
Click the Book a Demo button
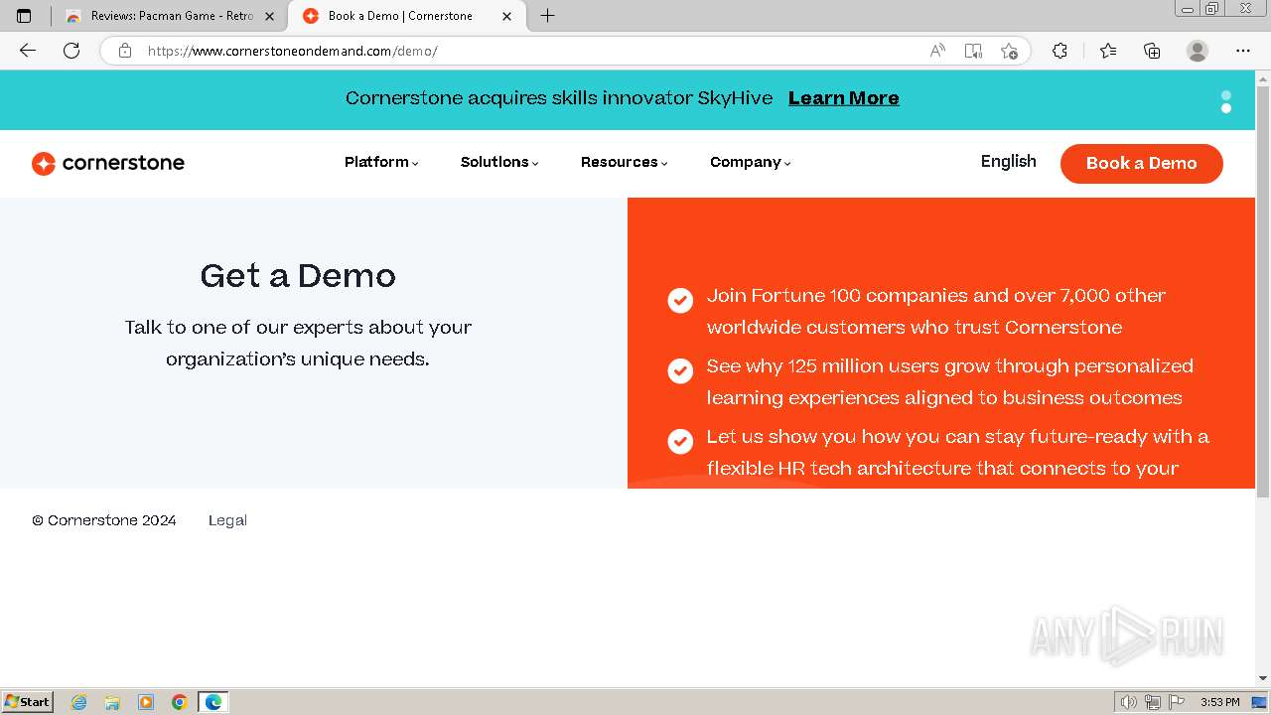pos(1142,163)
